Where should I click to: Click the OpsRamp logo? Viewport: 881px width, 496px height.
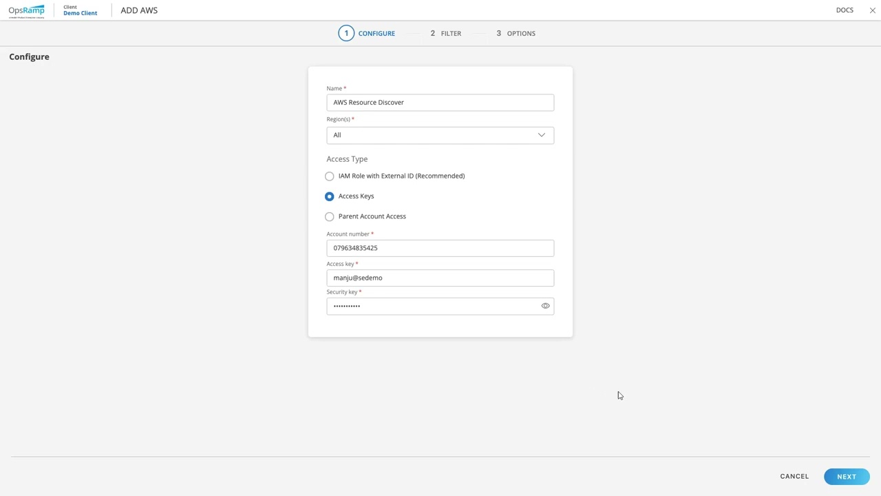[26, 11]
